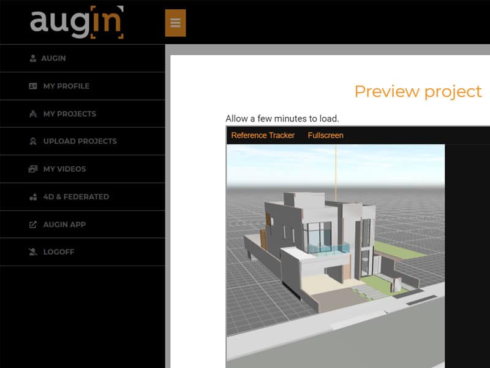490x368 pixels.
Task: Click the external-link icon beside AUGIN APP
Action: click(x=33, y=224)
